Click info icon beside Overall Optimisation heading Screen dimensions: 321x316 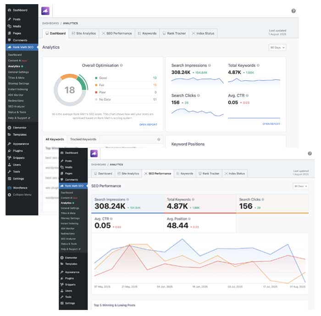click(122, 66)
